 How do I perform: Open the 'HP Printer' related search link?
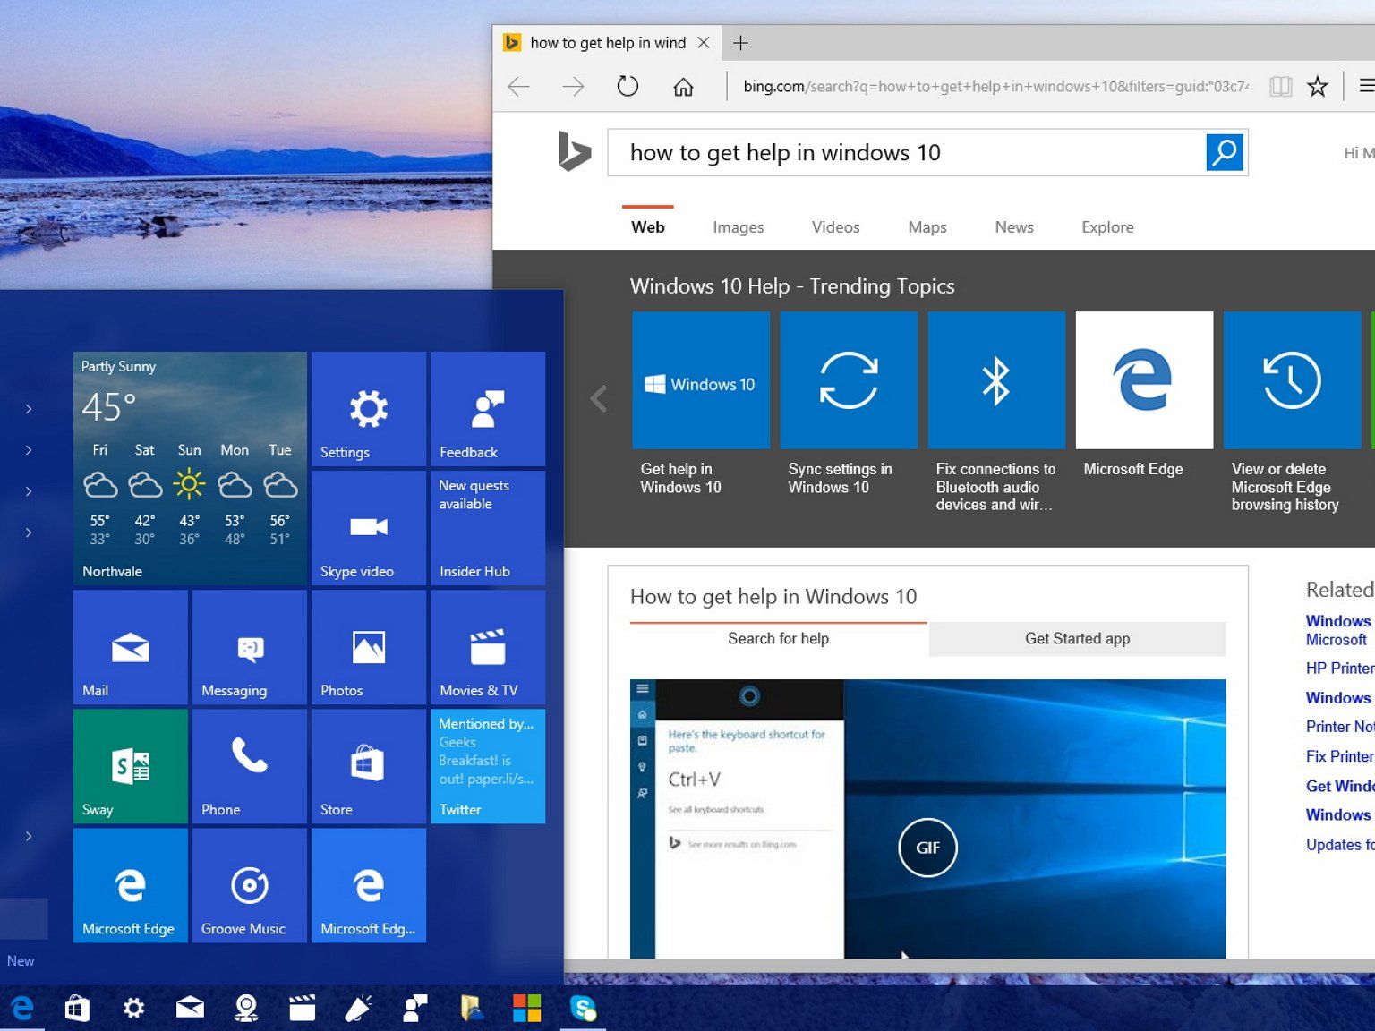(1340, 669)
